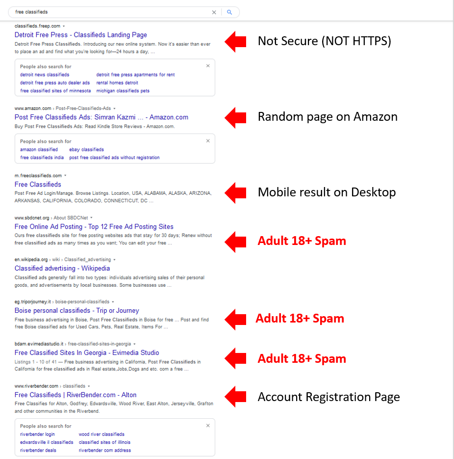Open the dropdown arrow beside bdam.evimediastudio.it

(134, 344)
